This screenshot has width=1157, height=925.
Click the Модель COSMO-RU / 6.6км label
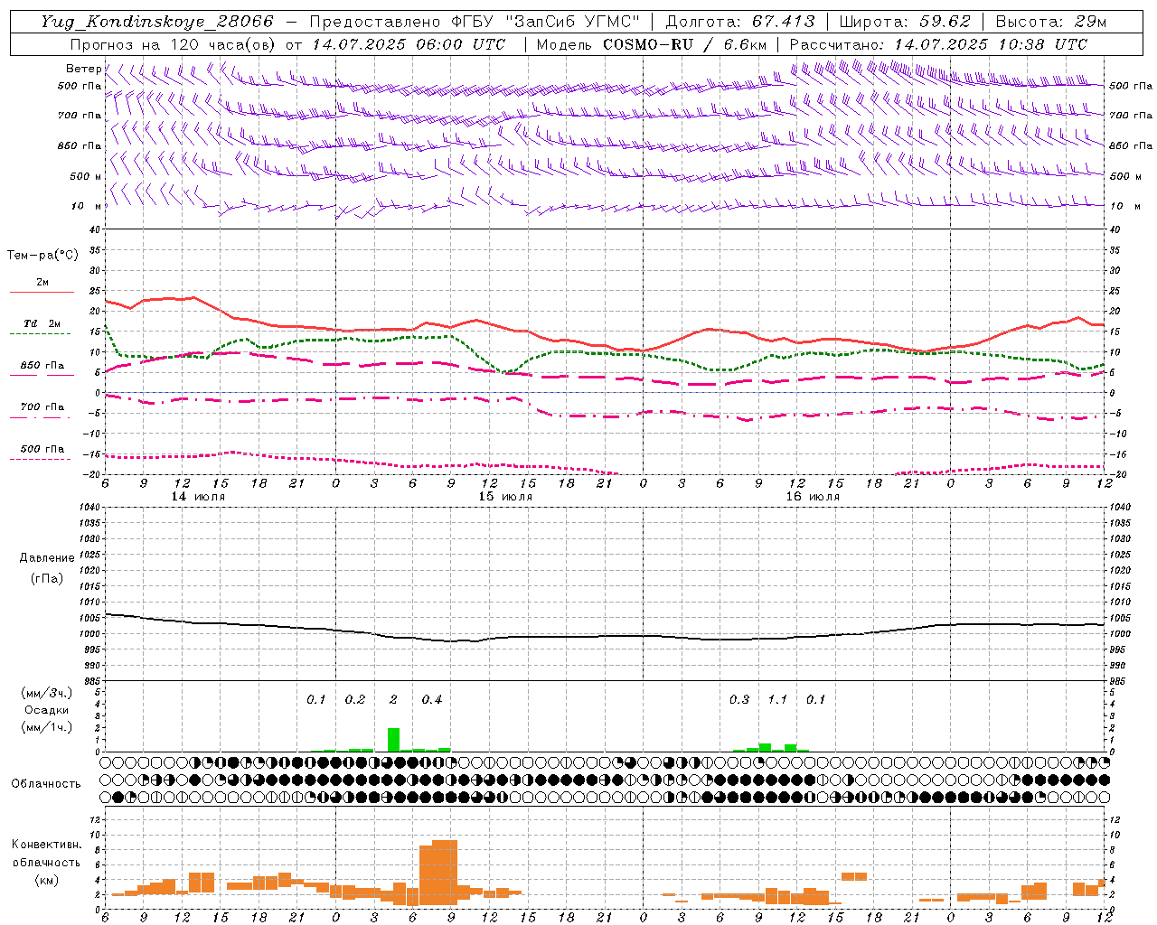click(652, 44)
